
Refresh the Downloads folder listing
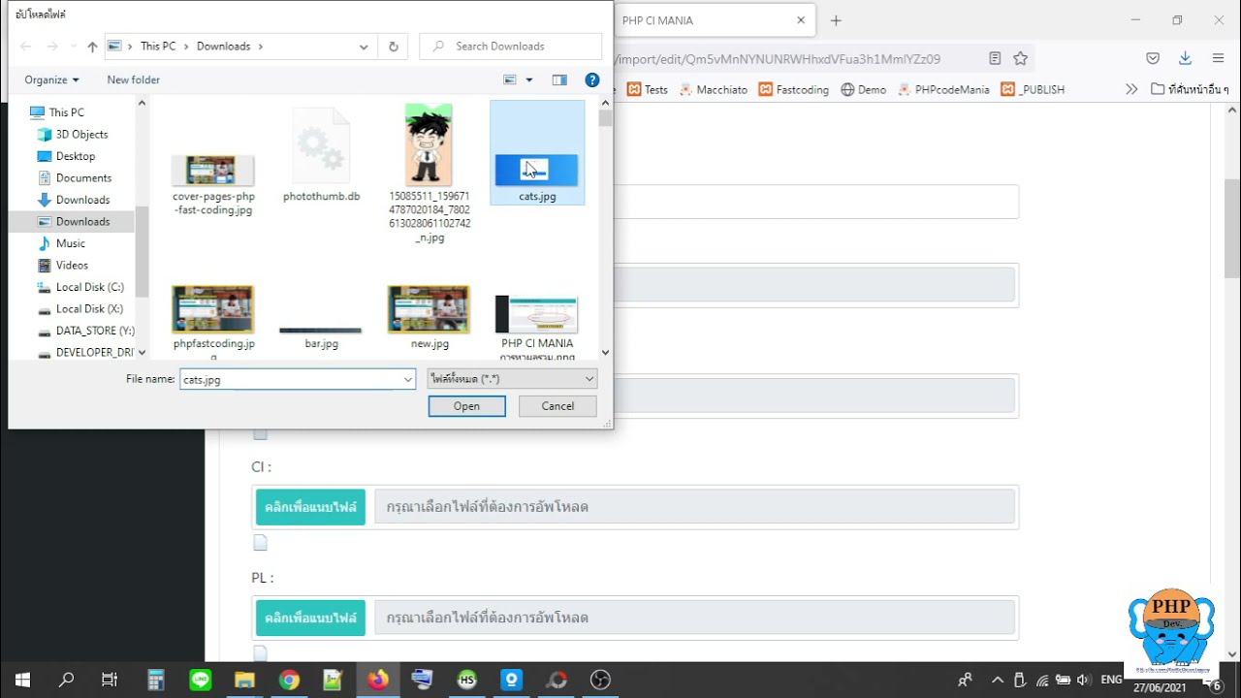393,47
